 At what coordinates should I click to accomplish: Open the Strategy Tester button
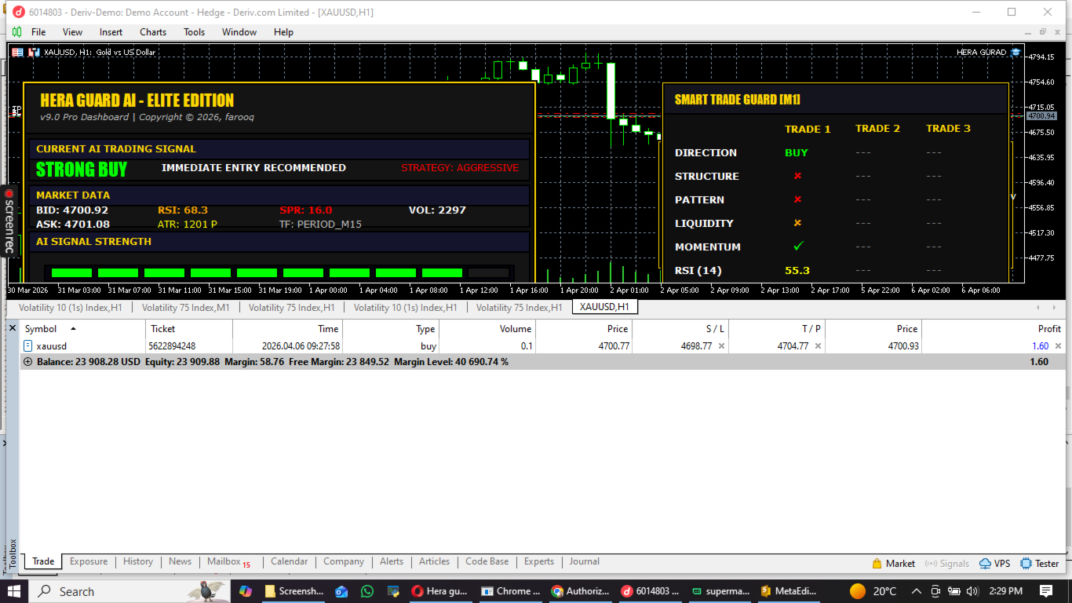point(1039,563)
